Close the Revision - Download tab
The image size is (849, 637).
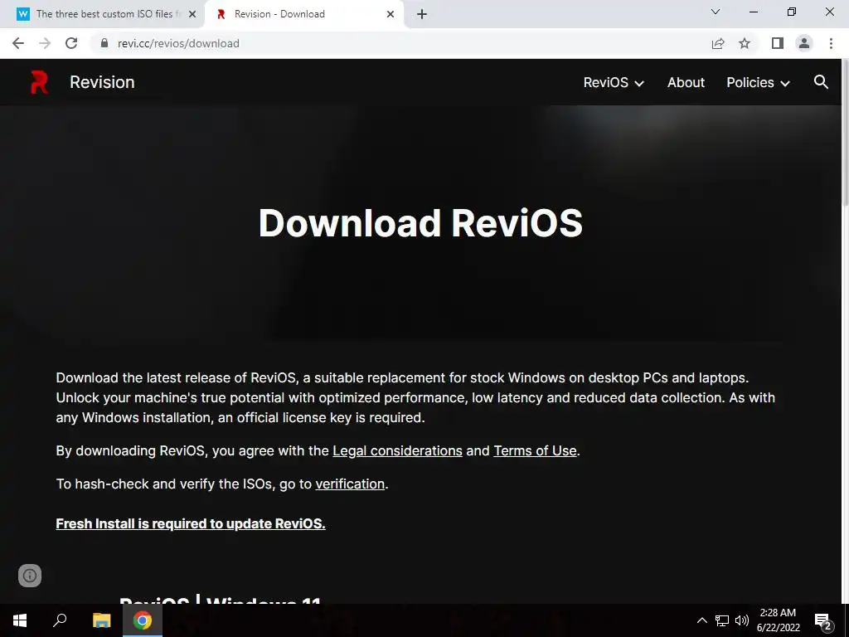(x=391, y=14)
